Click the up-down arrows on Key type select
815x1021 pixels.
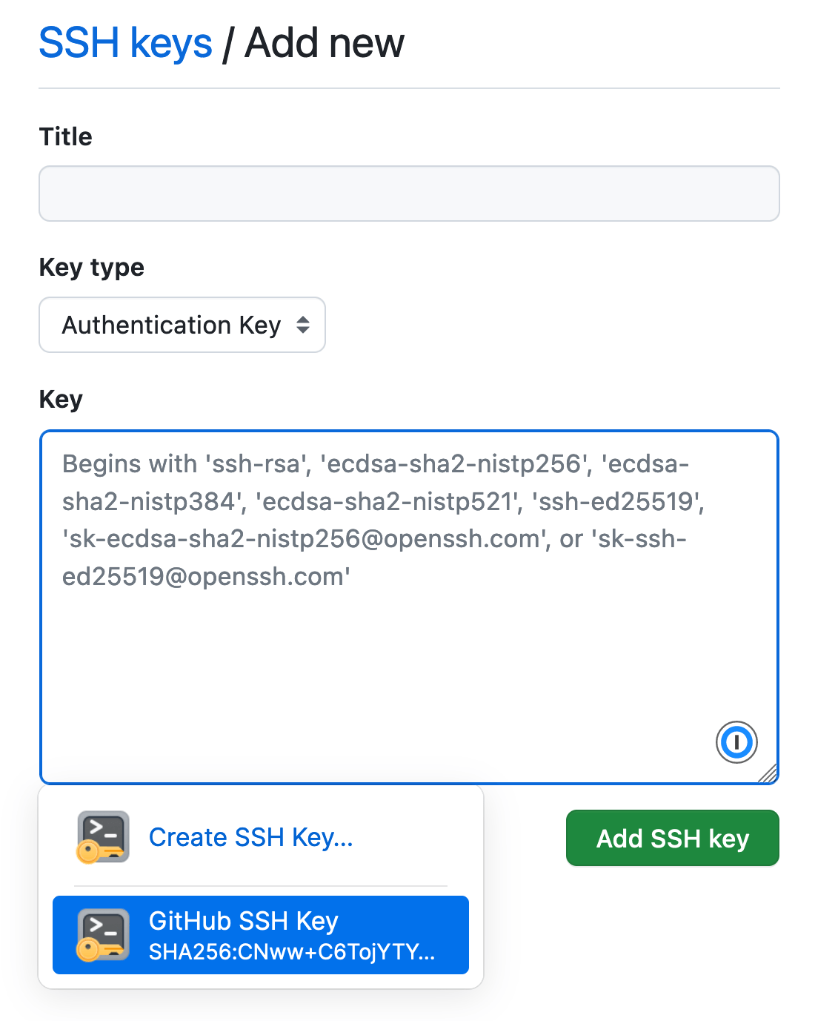[302, 325]
